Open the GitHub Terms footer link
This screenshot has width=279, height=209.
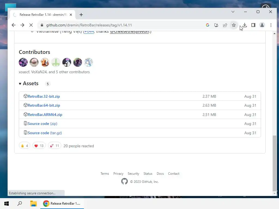[x=105, y=174]
